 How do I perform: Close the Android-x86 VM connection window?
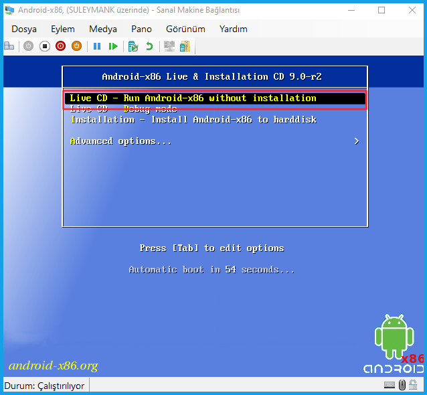(412, 10)
